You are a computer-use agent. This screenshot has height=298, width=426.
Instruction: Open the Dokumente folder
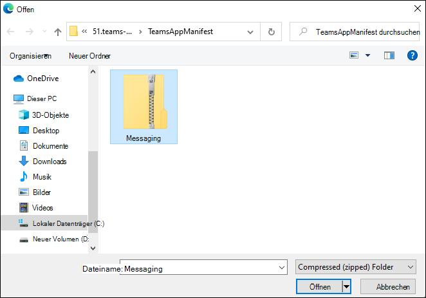tap(51, 146)
